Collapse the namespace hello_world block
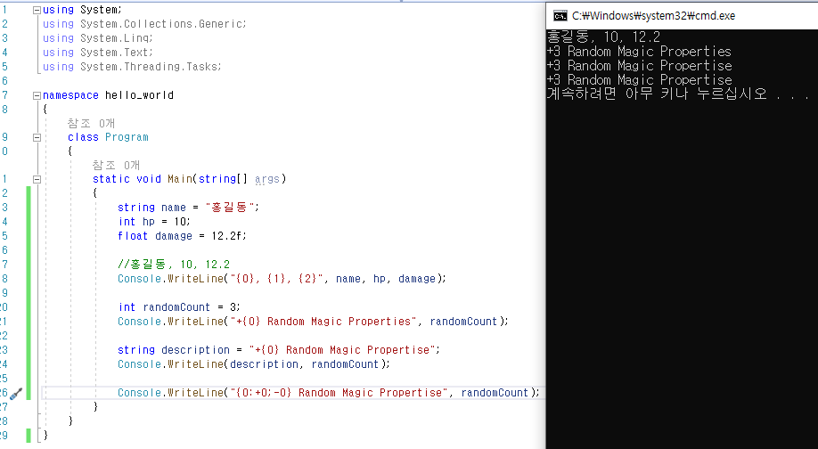Image resolution: width=818 pixels, height=449 pixels. coord(37,95)
